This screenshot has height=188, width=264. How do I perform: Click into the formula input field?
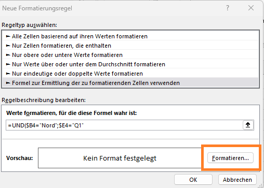(x=124, y=125)
